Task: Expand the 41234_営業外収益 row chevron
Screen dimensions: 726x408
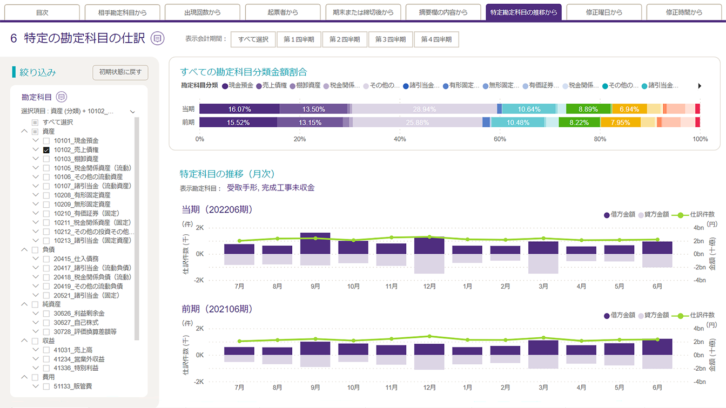Action: [36, 359]
